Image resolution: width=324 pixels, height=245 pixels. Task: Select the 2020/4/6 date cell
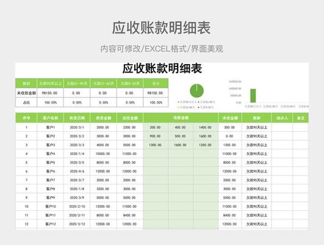tap(77, 171)
